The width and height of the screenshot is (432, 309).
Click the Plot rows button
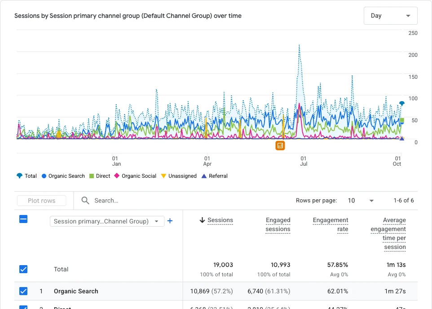(42, 201)
